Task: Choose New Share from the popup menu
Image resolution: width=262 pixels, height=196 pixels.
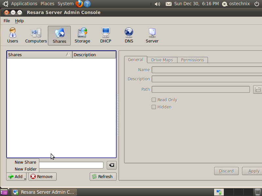Action: (23, 162)
